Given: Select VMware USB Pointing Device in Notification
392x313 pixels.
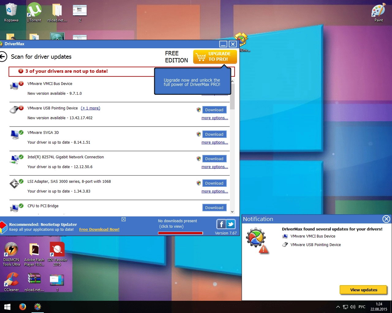Looking at the screenshot, I should coord(311,245).
